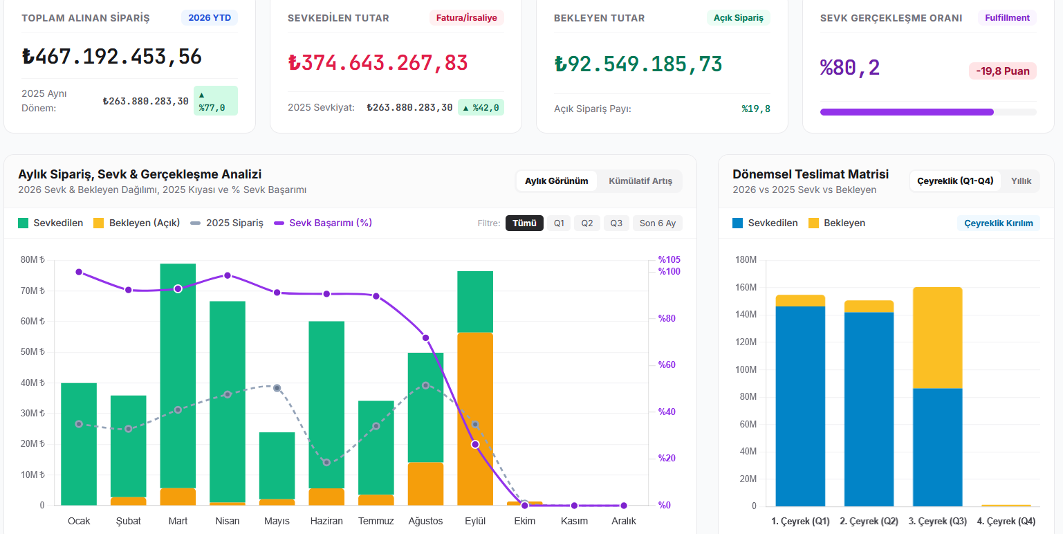Screen dimensions: 1063x534
Task: Hide the 2025 Sipariş line series
Action: [x=226, y=223]
